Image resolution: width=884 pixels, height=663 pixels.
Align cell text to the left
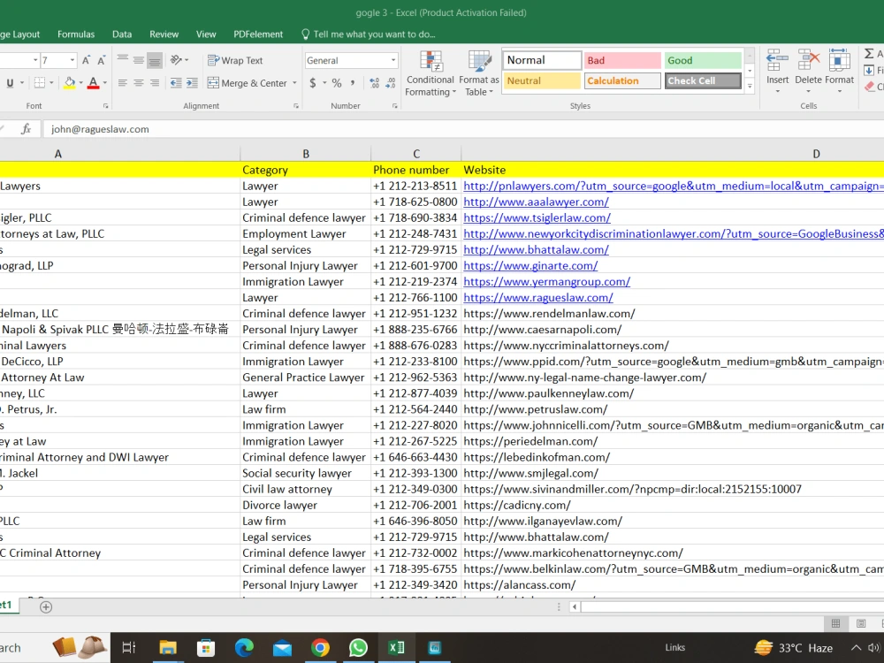click(x=122, y=83)
